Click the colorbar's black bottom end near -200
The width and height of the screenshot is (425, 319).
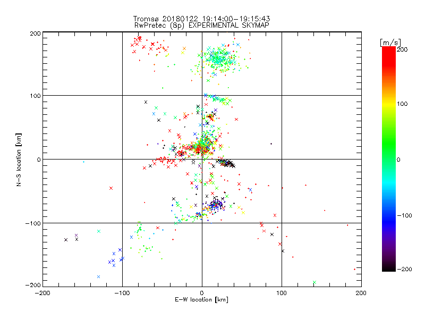(x=389, y=268)
